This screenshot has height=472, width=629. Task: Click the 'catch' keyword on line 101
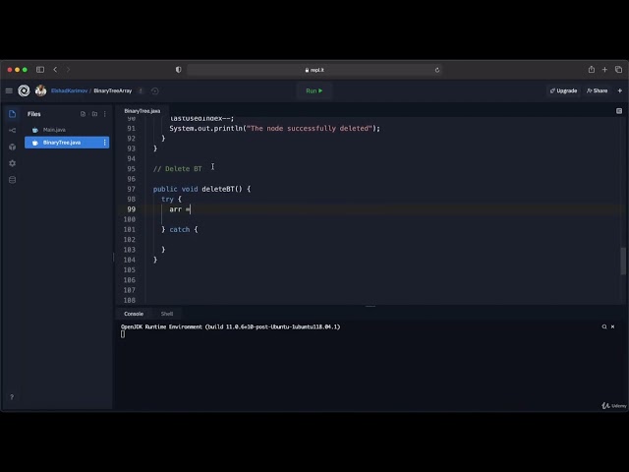pyautogui.click(x=179, y=229)
